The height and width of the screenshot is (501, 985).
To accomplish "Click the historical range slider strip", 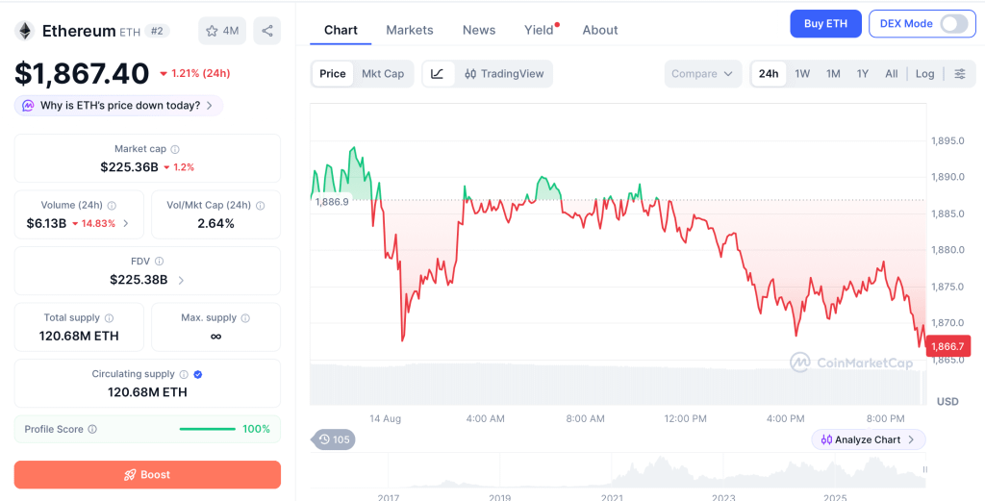I will pyautogui.click(x=619, y=471).
